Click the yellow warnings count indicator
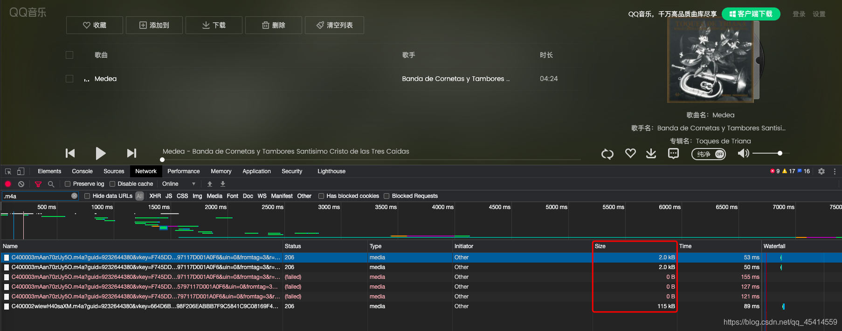Viewport: 842px width, 331px height. (x=789, y=171)
